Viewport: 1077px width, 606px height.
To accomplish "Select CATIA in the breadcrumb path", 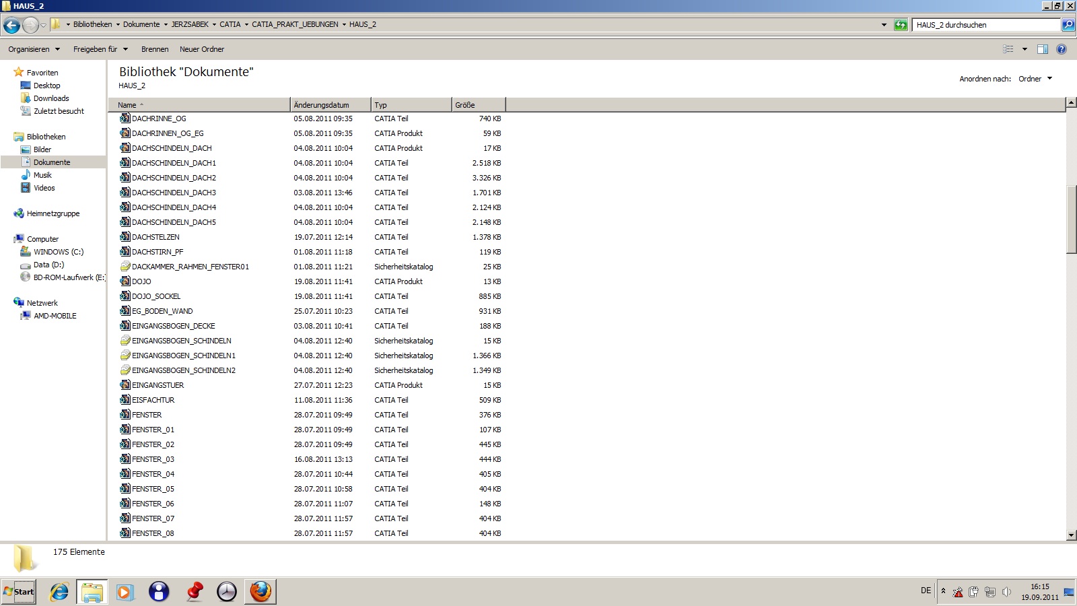I will click(230, 24).
